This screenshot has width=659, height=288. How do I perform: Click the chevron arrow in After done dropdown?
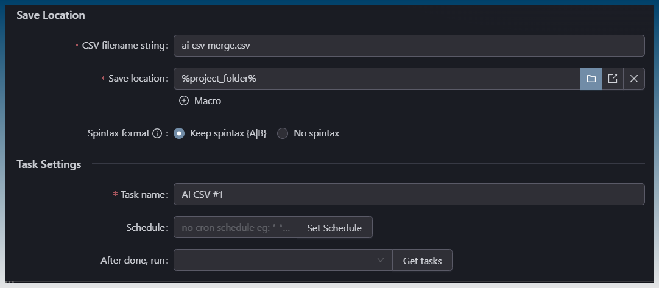coord(381,260)
